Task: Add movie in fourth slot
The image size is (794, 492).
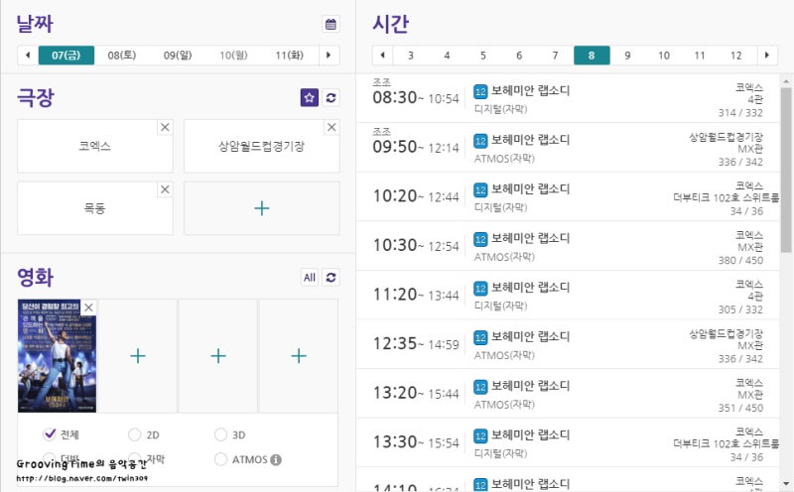Action: (299, 356)
